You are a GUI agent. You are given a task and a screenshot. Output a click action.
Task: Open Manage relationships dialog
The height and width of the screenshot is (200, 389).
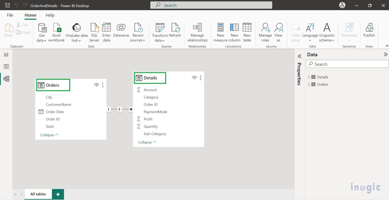pyautogui.click(x=197, y=32)
